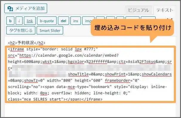Image resolution: width=181 pixels, height=118 pixels.
Task: Insert italic tag with the i button
Action: click(x=19, y=21)
